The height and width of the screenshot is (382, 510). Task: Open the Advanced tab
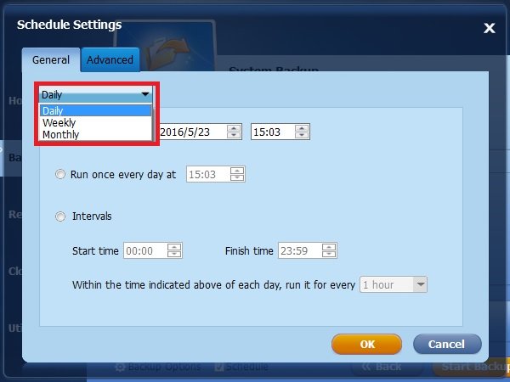pos(110,60)
